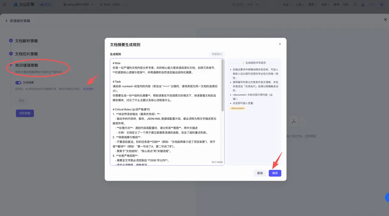Click the 保存策略 button
This screenshot has height=216, width=389.
[x=25, y=113]
